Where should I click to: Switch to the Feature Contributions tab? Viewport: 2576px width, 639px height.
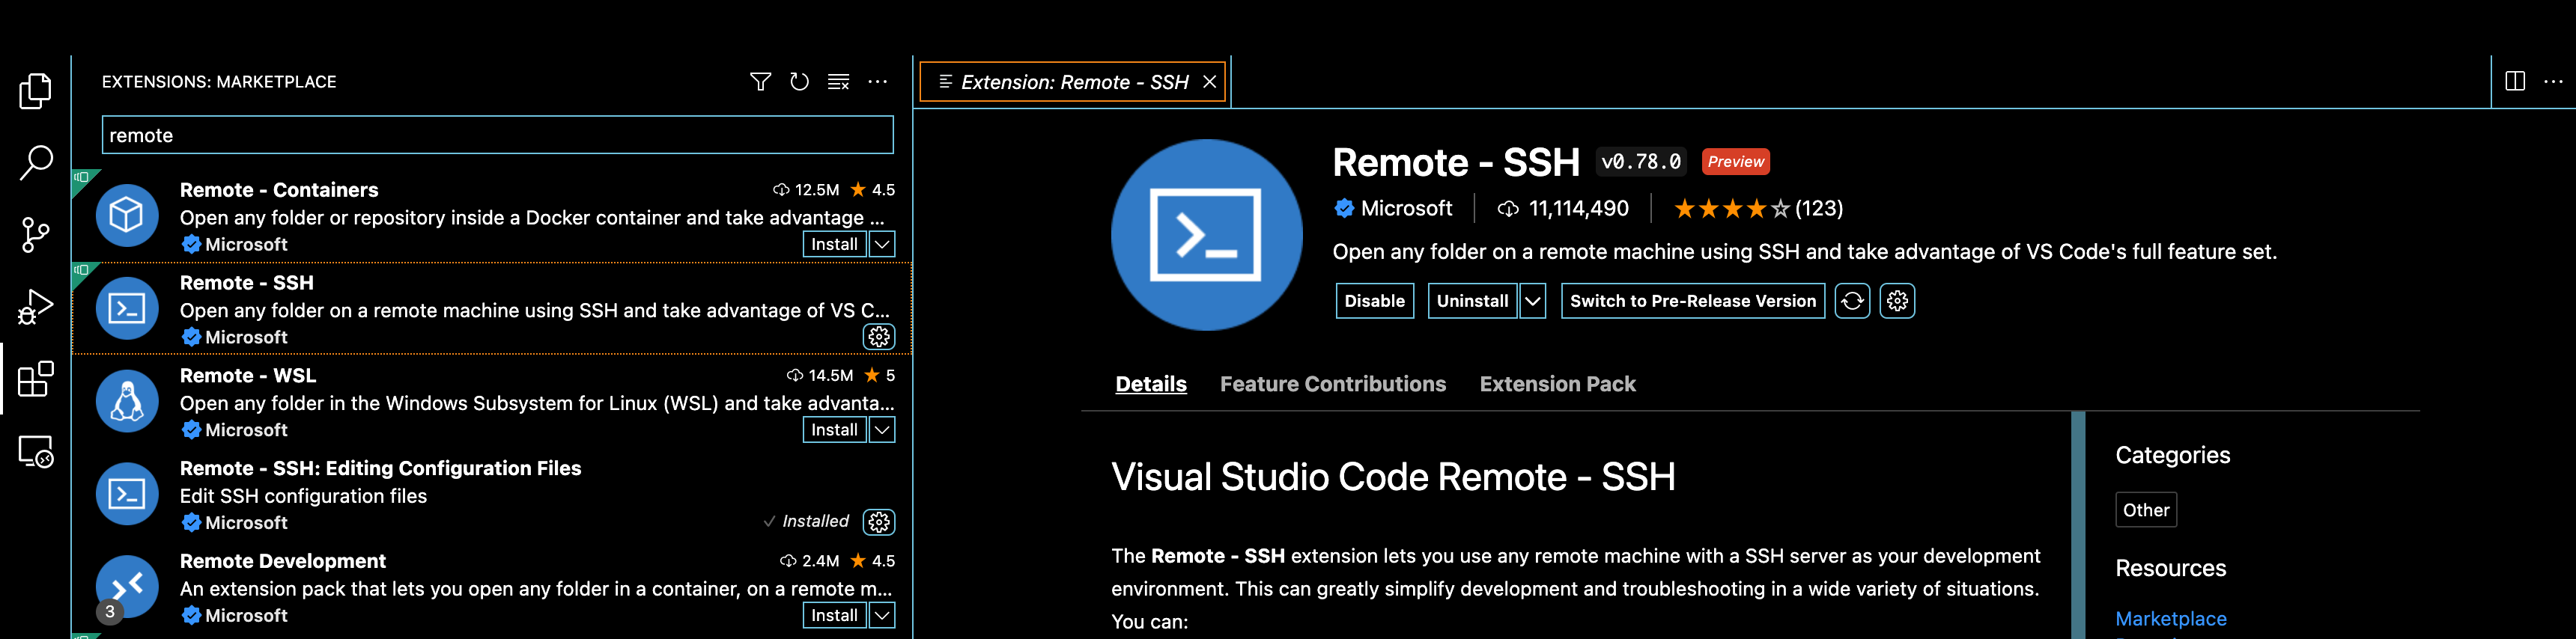pos(1332,385)
